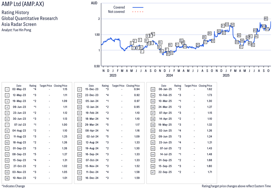This screenshot has width=274, height=188.
Task: Click chart marker 28 on the line graph
Action: (x=209, y=34)
